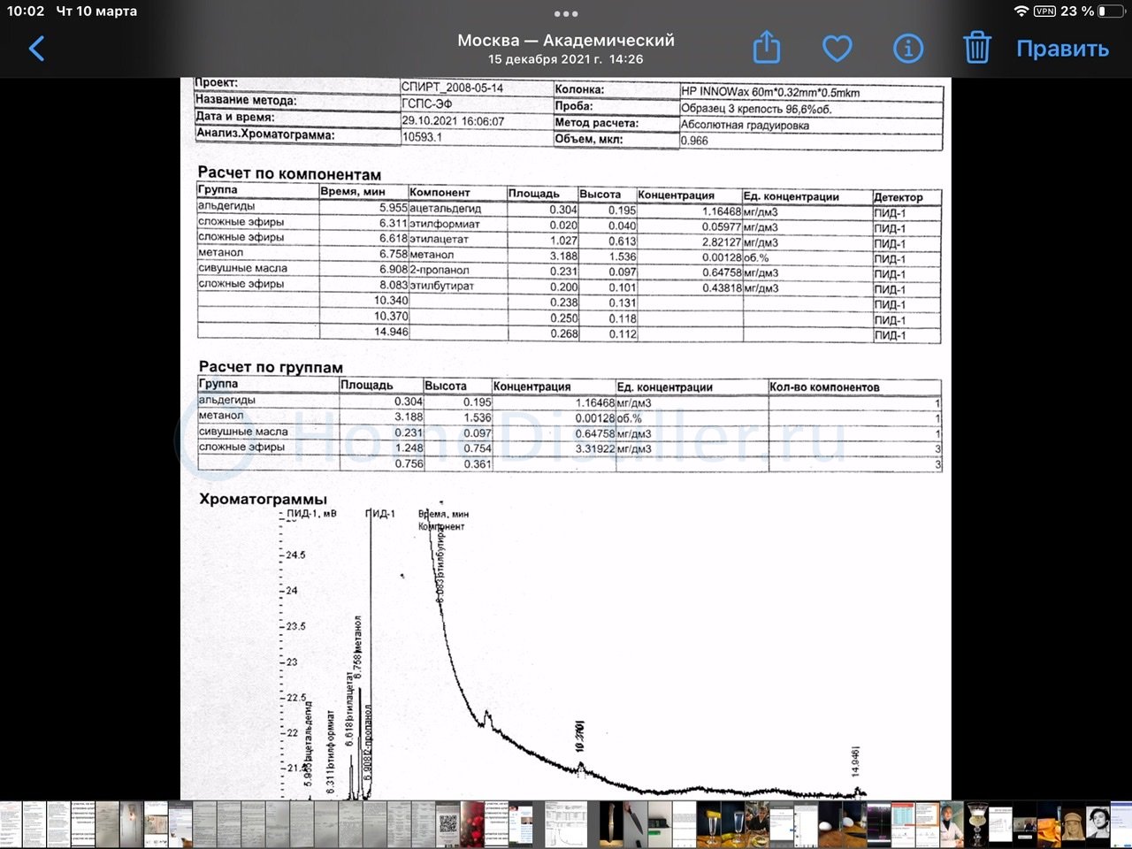The height and width of the screenshot is (849, 1132).
Task: Tap the chromatogram document photo
Action: tap(566, 439)
